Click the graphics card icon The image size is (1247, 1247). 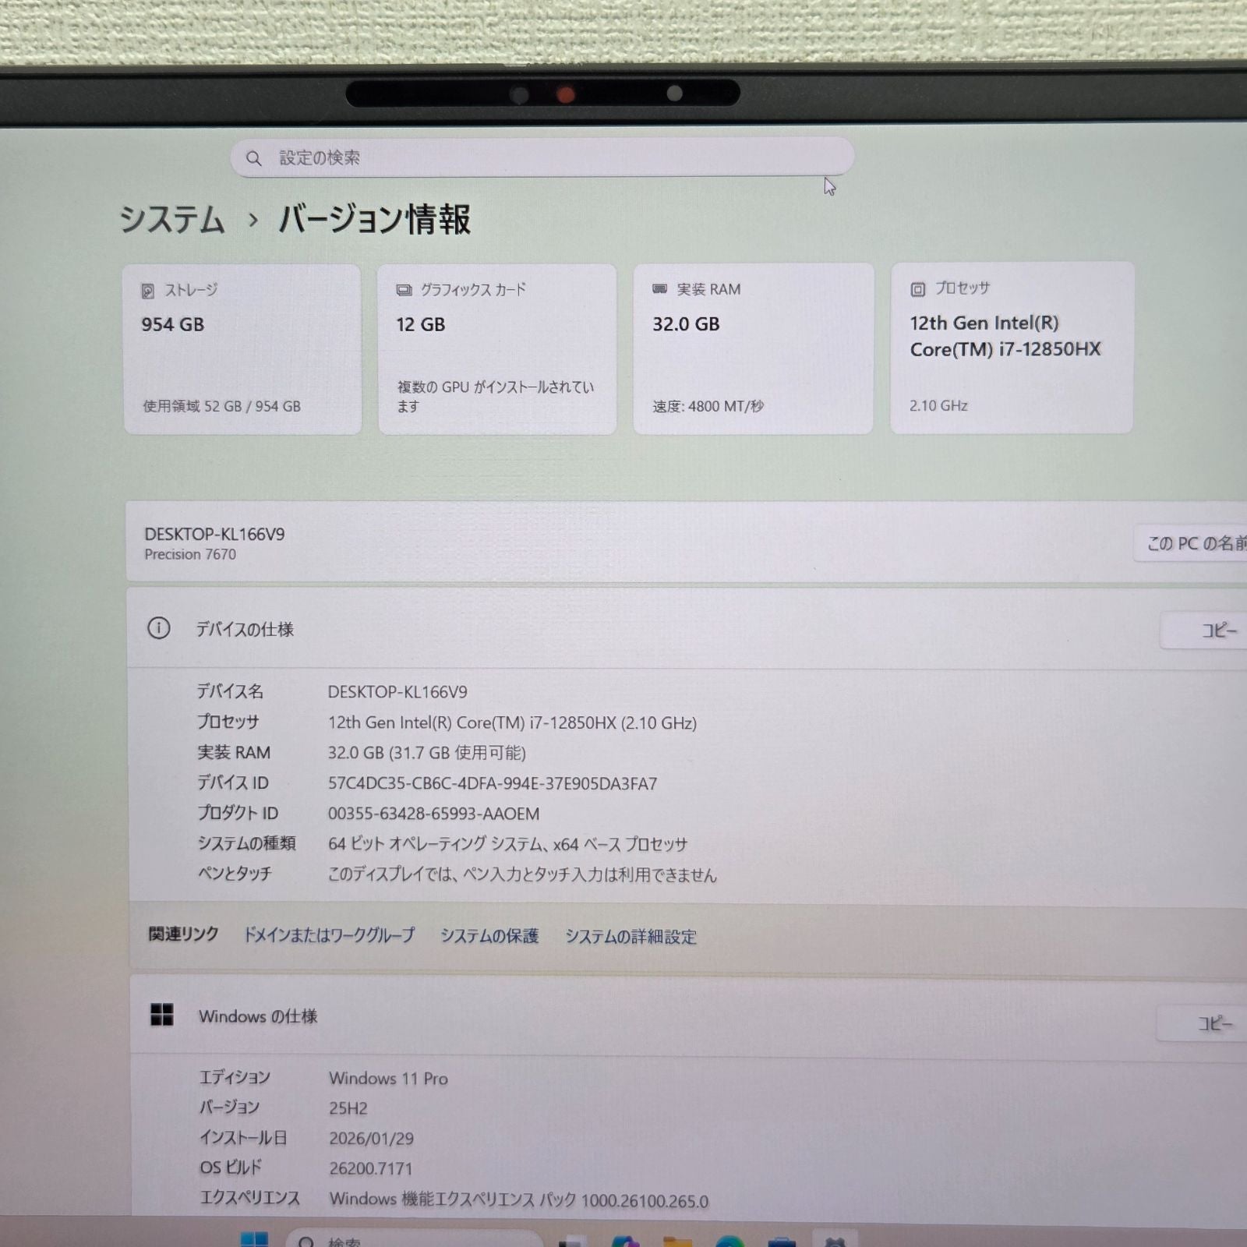point(404,290)
